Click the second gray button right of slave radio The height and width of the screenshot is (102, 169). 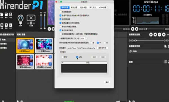pos(103,57)
